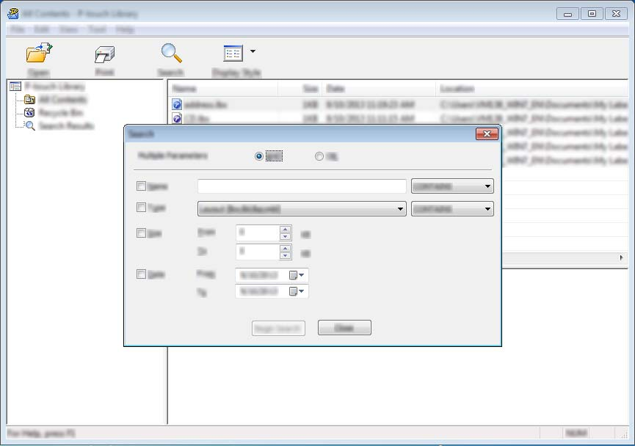Open the Date To calendar dropdown
The width and height of the screenshot is (635, 446).
pyautogui.click(x=297, y=291)
